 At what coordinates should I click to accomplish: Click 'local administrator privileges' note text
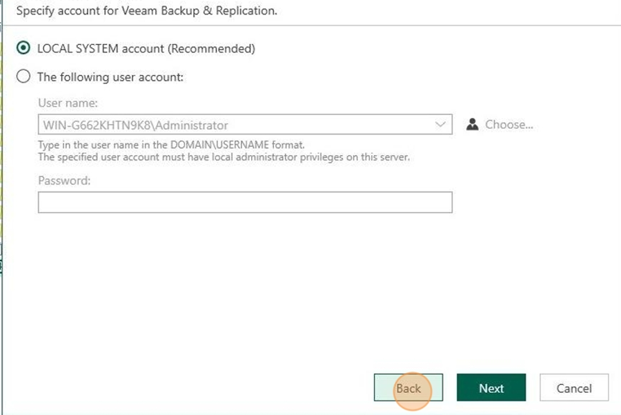click(x=224, y=157)
